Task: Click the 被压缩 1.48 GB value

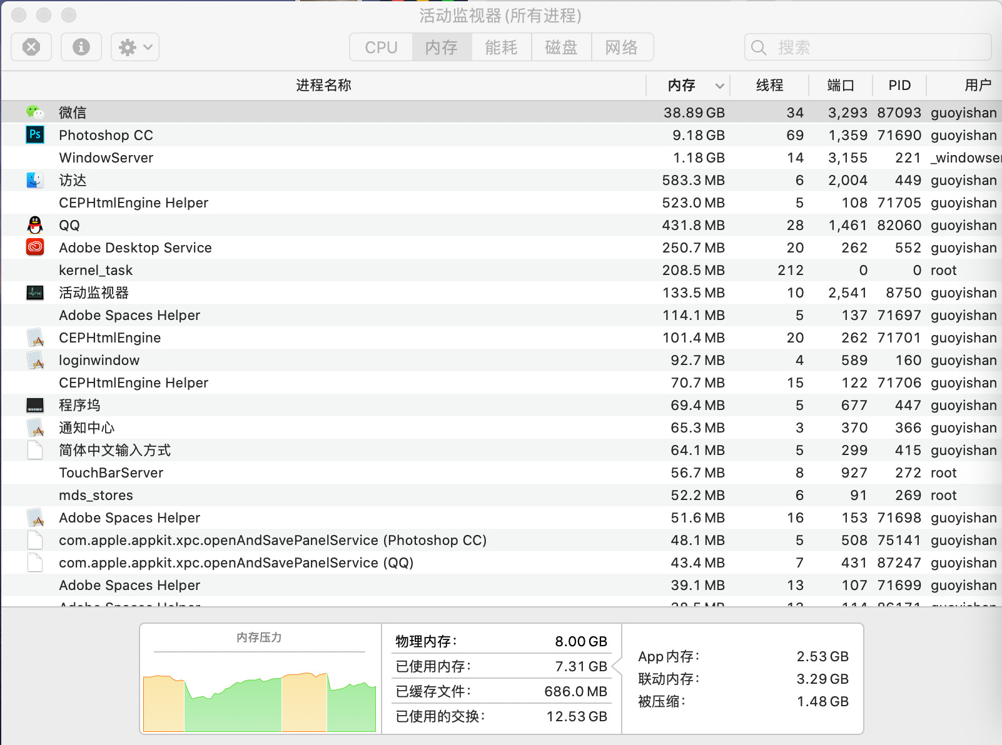Action: pos(822,701)
